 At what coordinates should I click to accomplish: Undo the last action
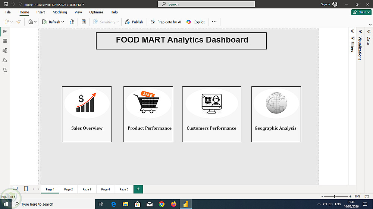(13, 4)
